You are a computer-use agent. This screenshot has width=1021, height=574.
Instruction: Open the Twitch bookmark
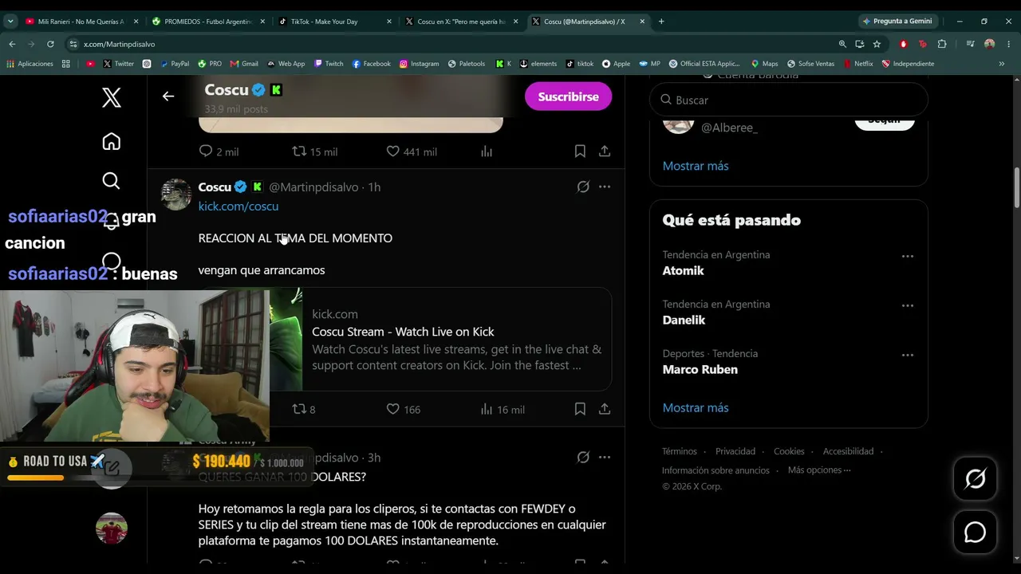[329, 64]
